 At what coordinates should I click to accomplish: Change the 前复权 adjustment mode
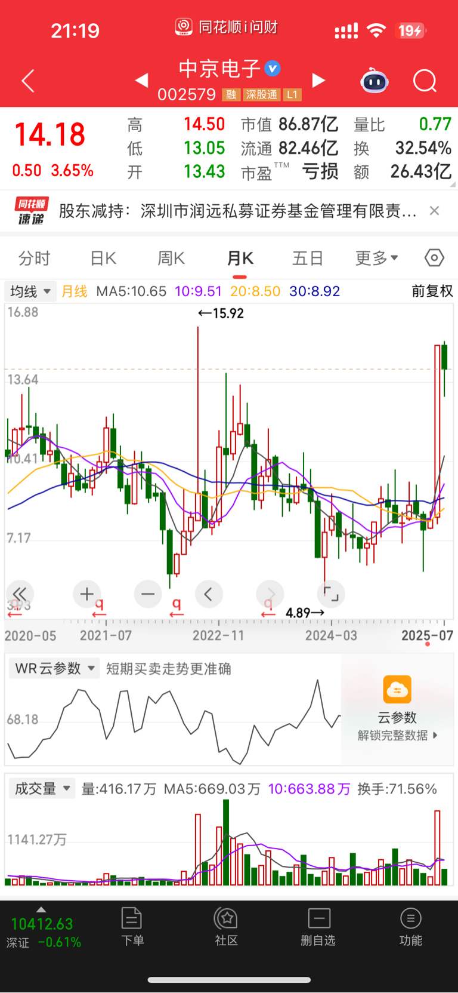click(432, 291)
